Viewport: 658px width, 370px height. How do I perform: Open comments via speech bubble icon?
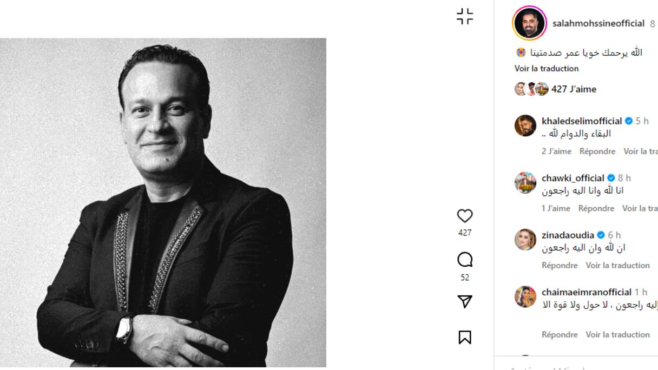point(464,261)
